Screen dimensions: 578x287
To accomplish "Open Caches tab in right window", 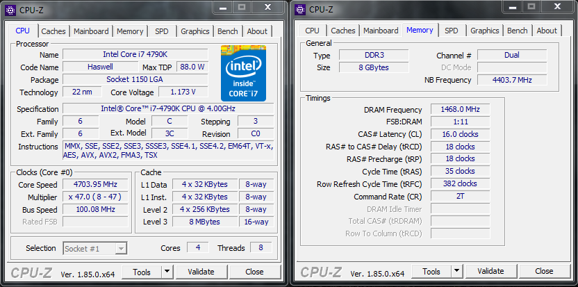I will (342, 31).
